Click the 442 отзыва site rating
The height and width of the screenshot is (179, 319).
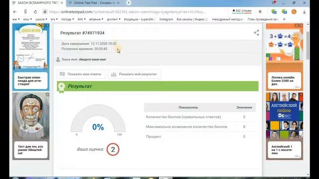pos(242,11)
